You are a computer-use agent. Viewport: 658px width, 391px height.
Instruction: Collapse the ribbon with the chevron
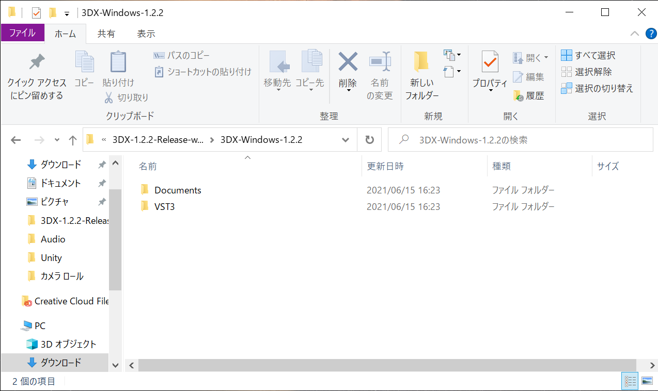pos(635,34)
